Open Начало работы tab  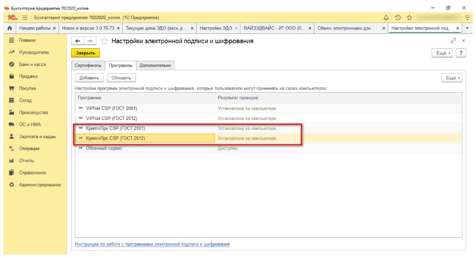coord(35,28)
